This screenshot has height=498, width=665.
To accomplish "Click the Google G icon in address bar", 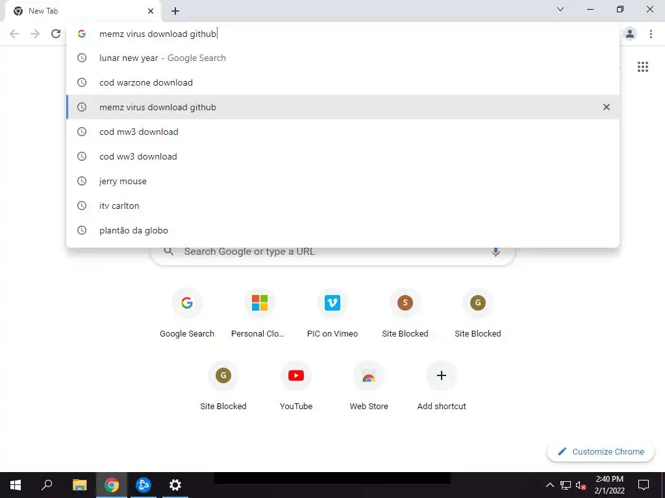I will tap(82, 34).
